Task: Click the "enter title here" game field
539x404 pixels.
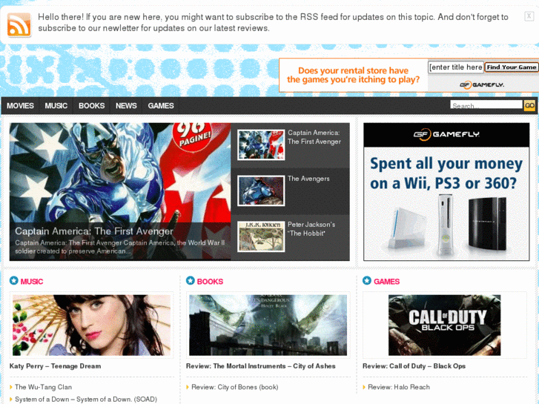Action: click(x=456, y=67)
